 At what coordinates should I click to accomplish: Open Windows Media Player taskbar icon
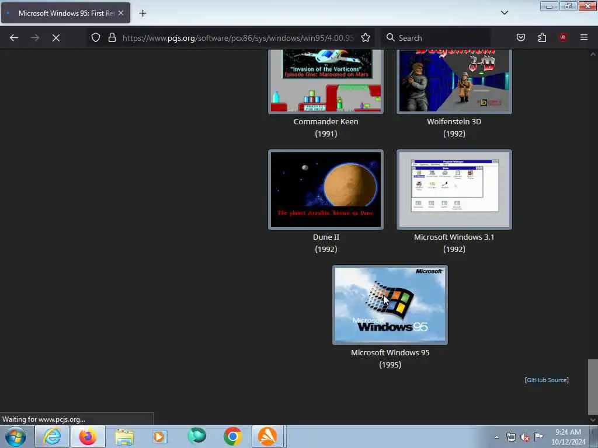point(160,436)
